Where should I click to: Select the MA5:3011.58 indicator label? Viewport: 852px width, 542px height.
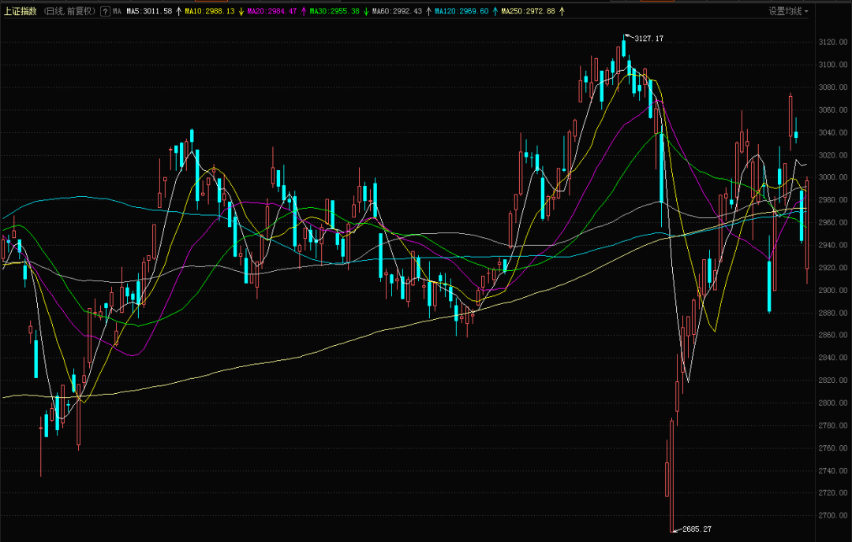click(149, 11)
